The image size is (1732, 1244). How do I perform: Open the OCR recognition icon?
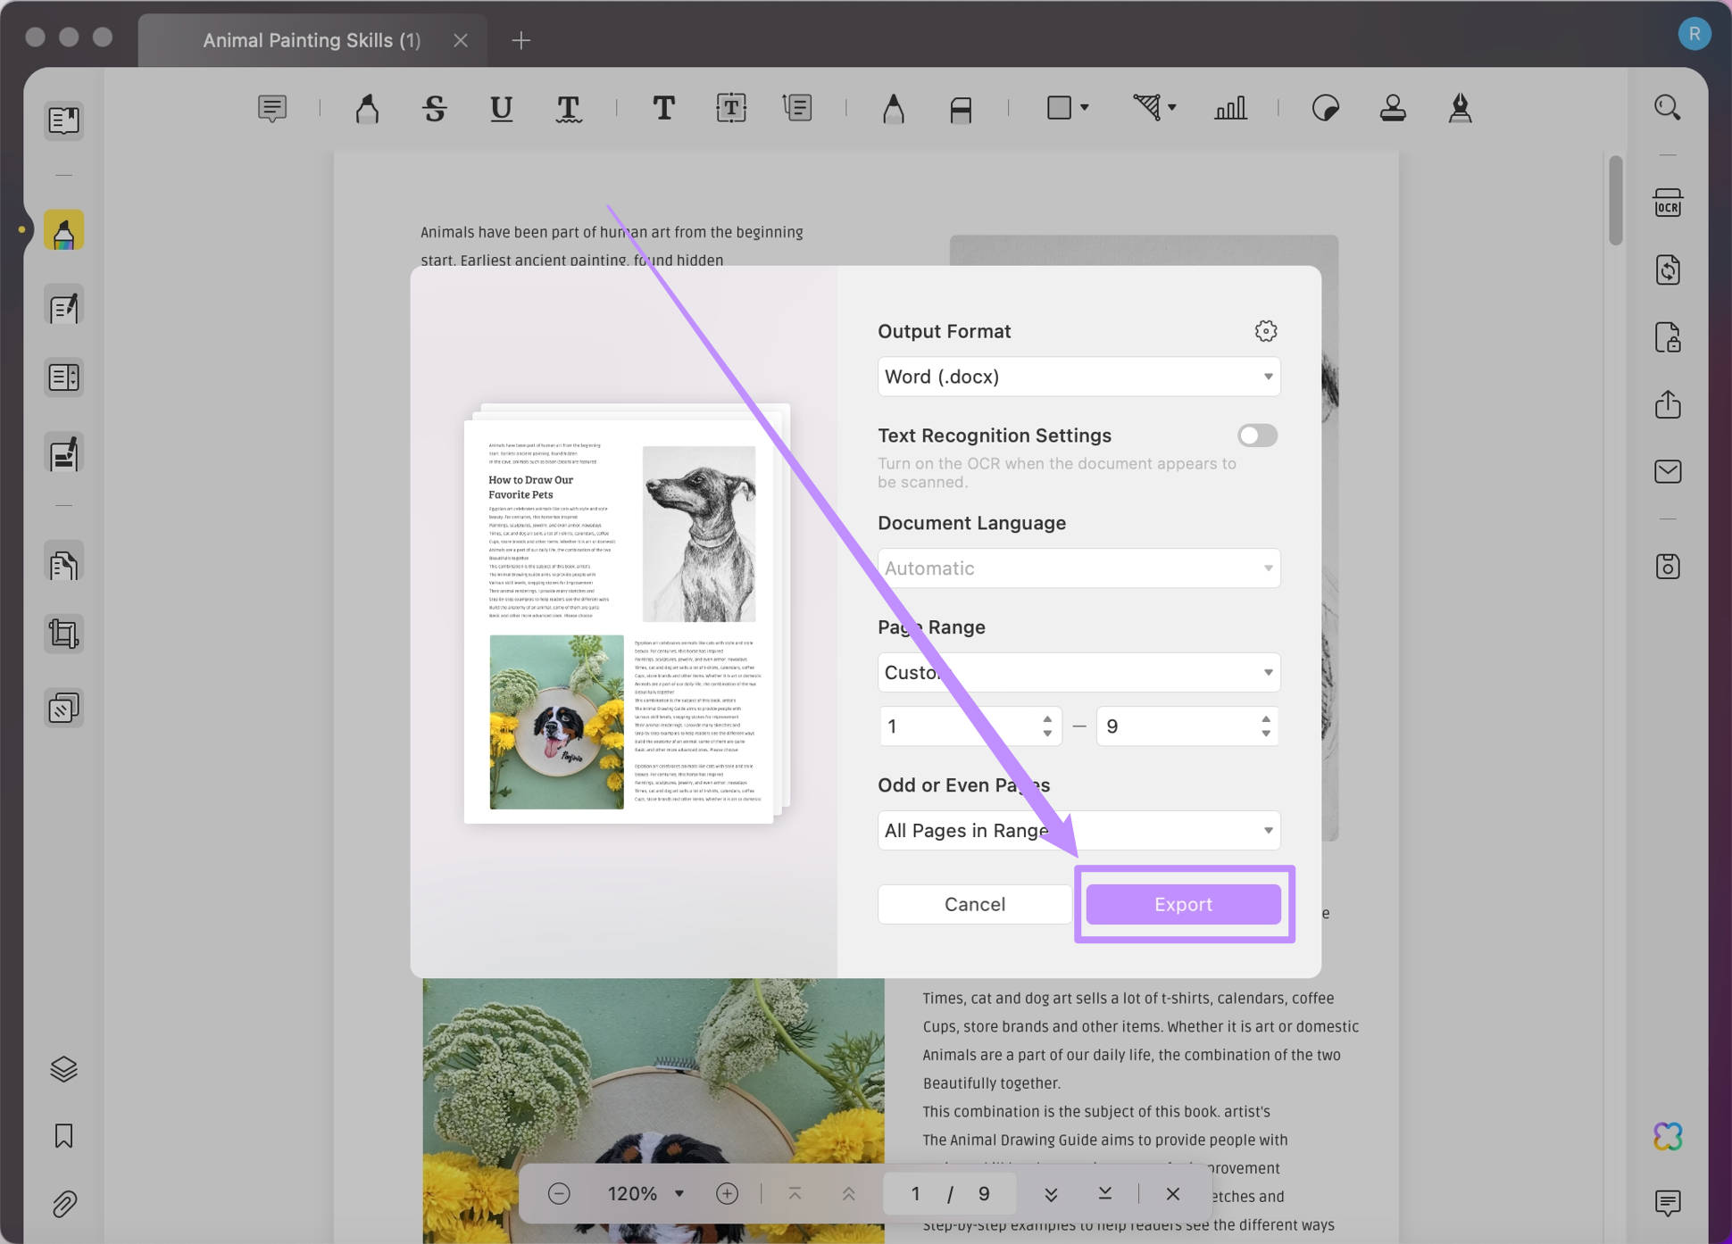tap(1667, 203)
